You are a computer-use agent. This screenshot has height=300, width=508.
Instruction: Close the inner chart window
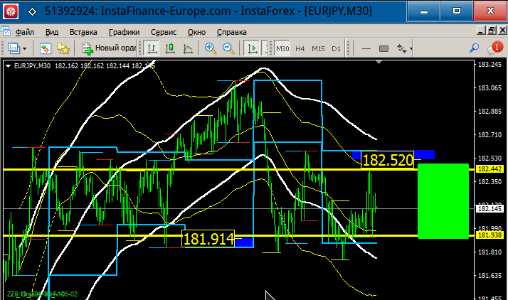(x=502, y=31)
